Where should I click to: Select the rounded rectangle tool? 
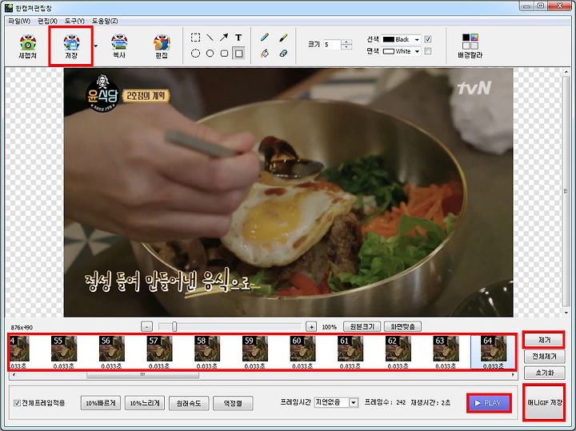click(224, 54)
